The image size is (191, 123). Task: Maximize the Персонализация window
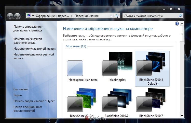click(x=171, y=9)
